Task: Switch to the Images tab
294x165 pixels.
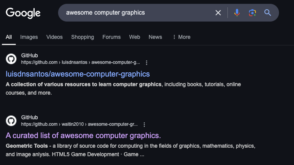Action: pos(29,37)
